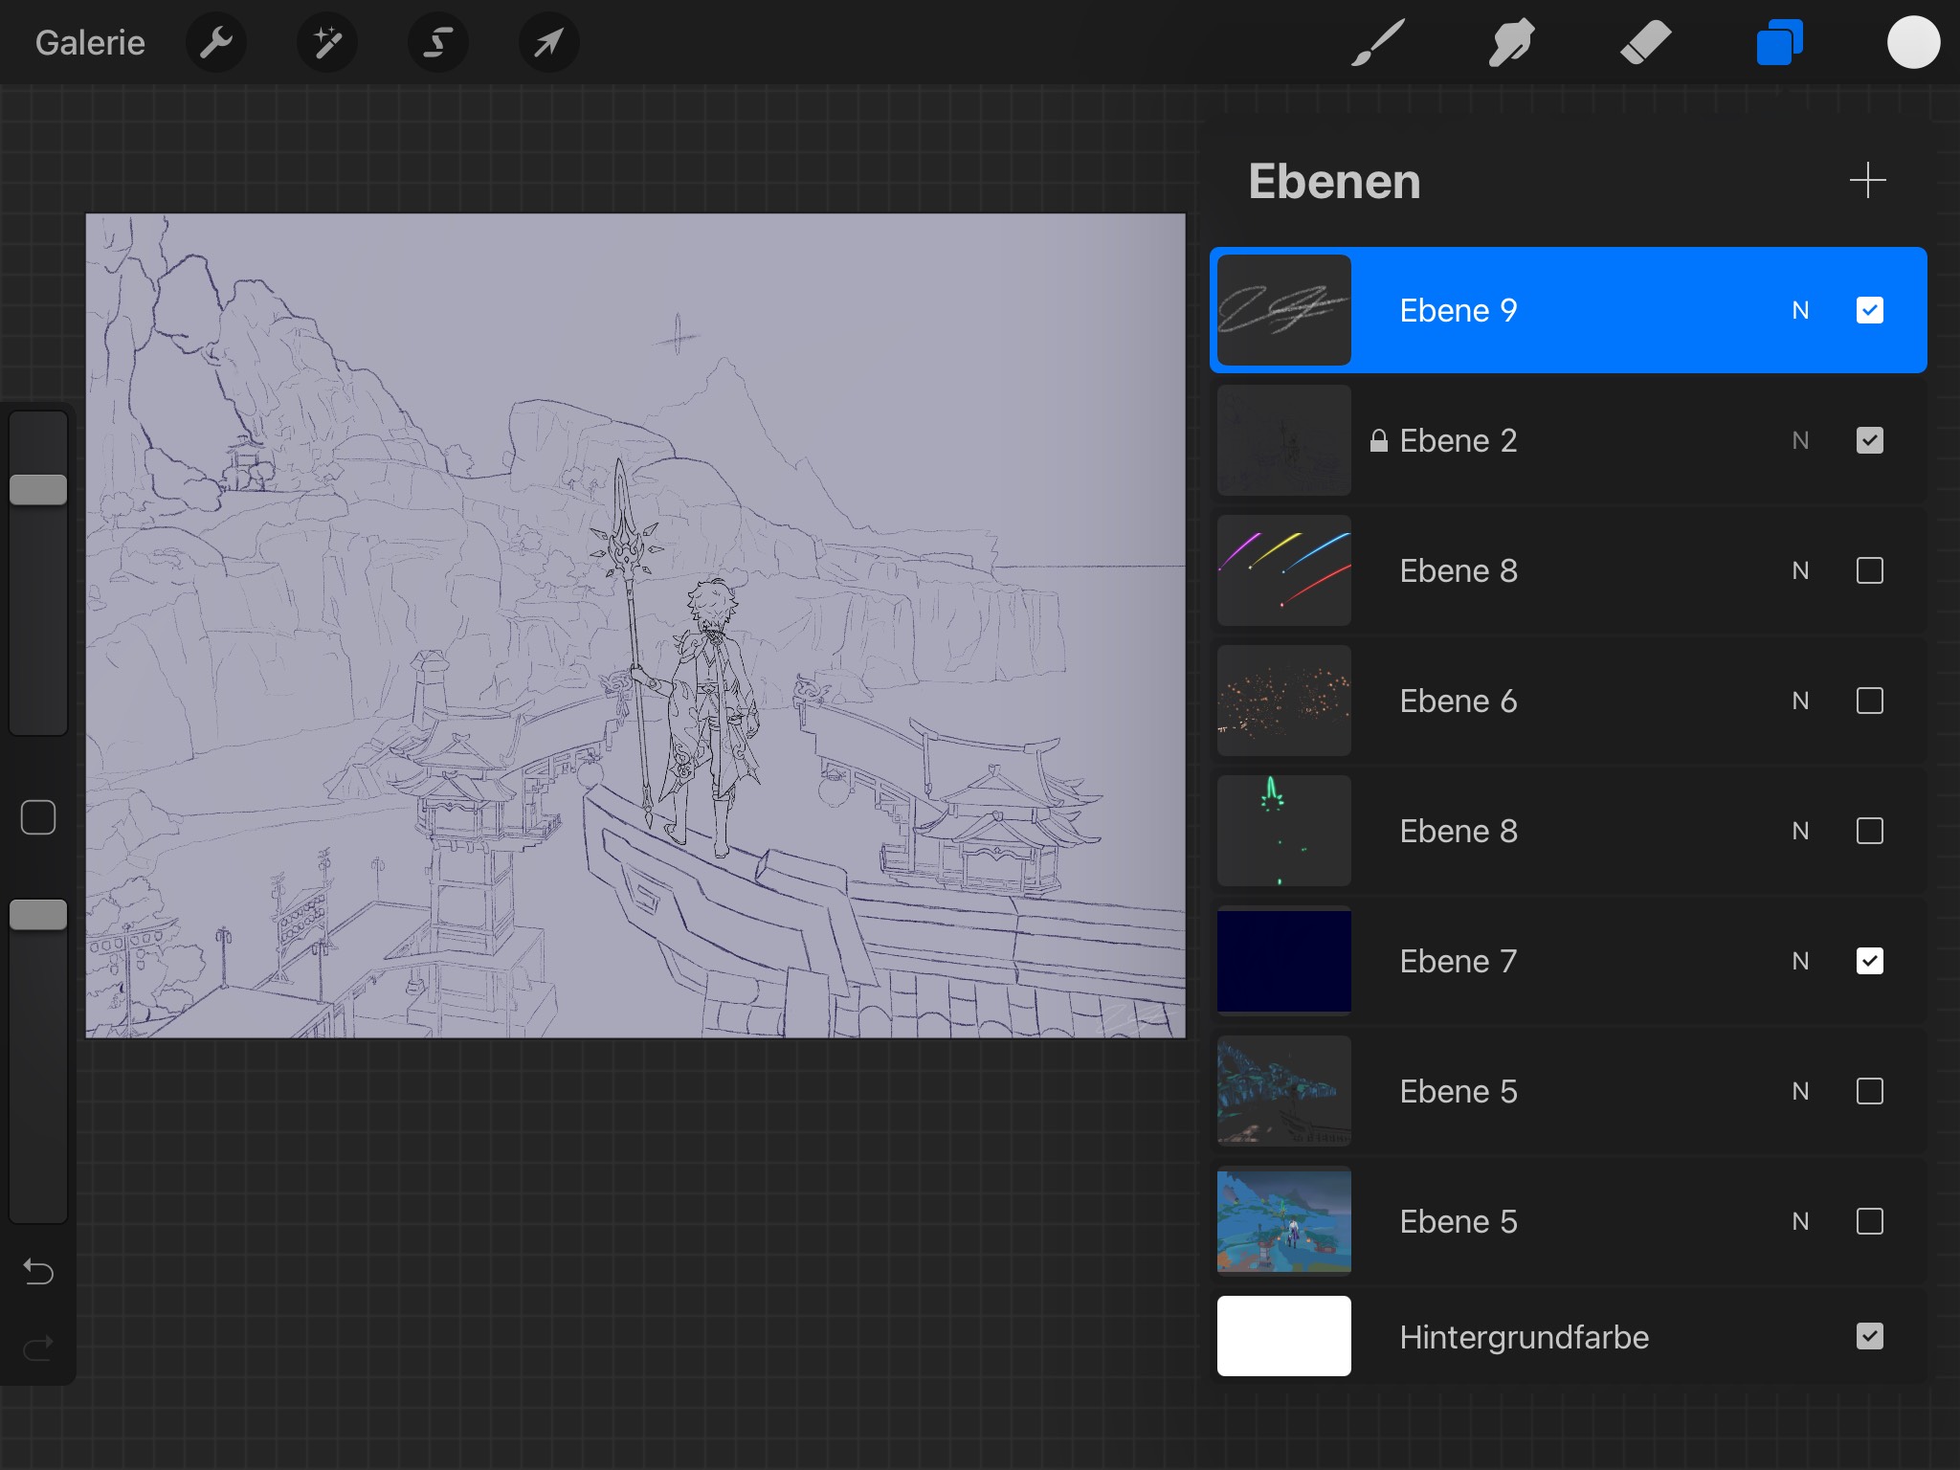1960x1470 pixels.
Task: Select the Smudge tool
Action: click(x=1512, y=42)
